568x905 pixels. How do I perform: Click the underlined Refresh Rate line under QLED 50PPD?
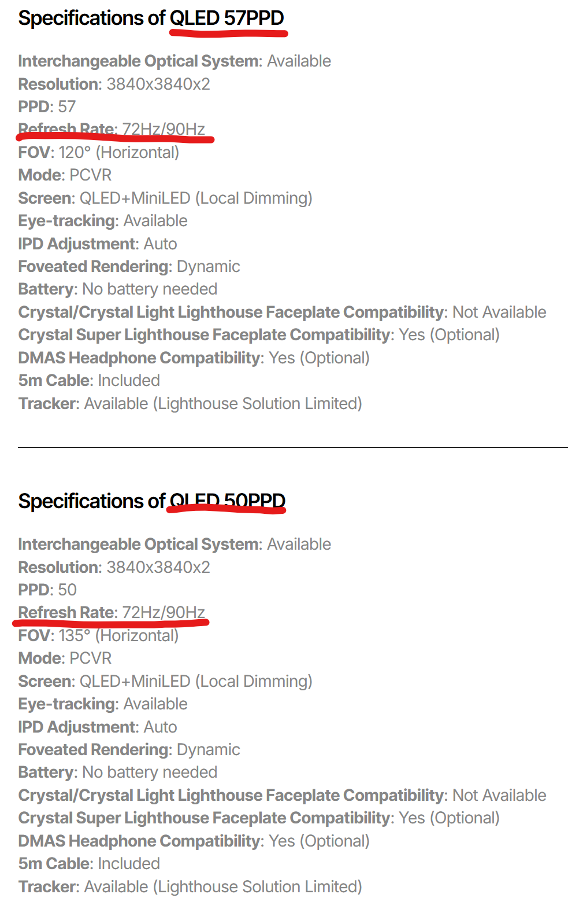112,612
